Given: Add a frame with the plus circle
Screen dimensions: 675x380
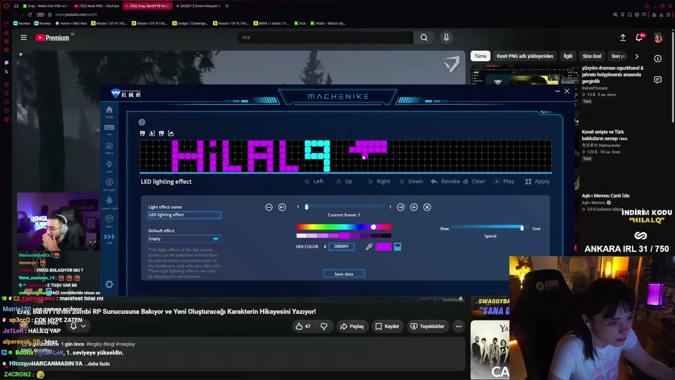Looking at the screenshot, I should [414, 207].
